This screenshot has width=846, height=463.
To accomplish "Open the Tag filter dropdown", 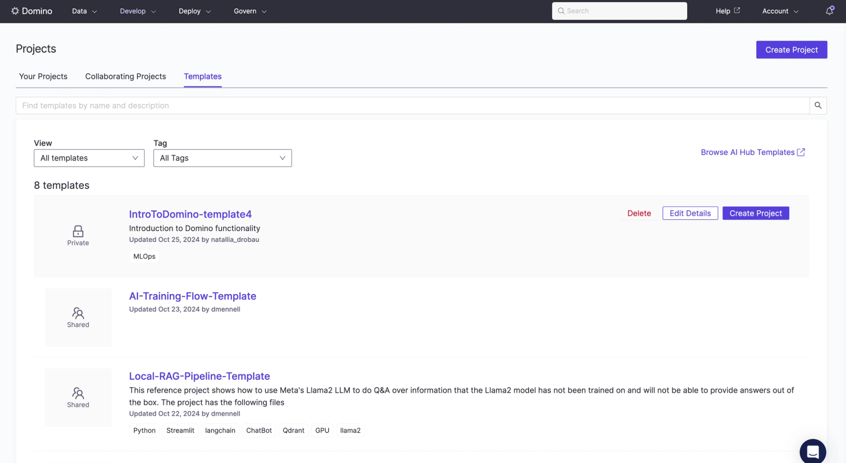I will [x=223, y=158].
